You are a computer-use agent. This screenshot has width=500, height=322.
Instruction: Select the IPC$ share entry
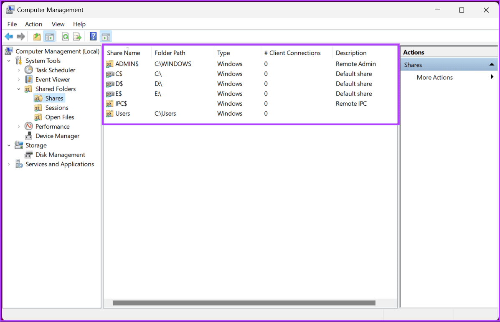tap(121, 104)
